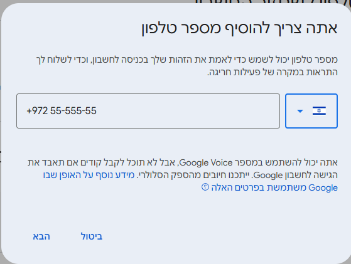Click the description paragraph about verifying identity

186,66
